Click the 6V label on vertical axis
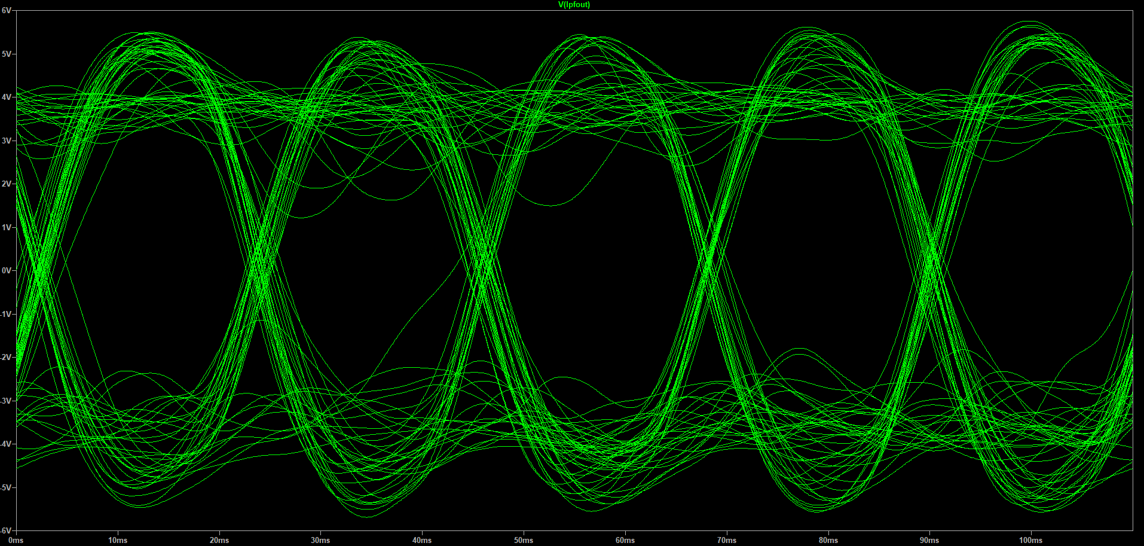This screenshot has height=546, width=1144. [6, 11]
